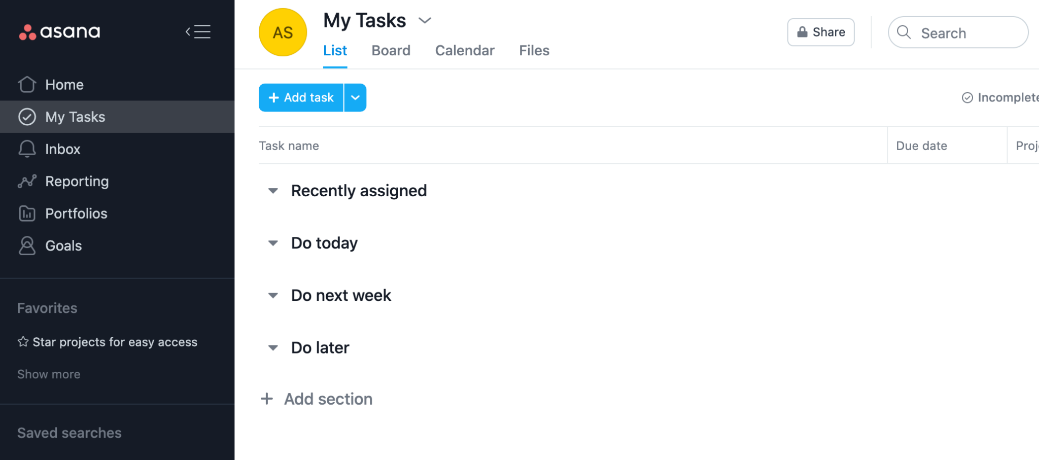Screen dimensions: 1039x460
Task: Open the Portfolios icon in sidebar
Action: [x=27, y=214]
